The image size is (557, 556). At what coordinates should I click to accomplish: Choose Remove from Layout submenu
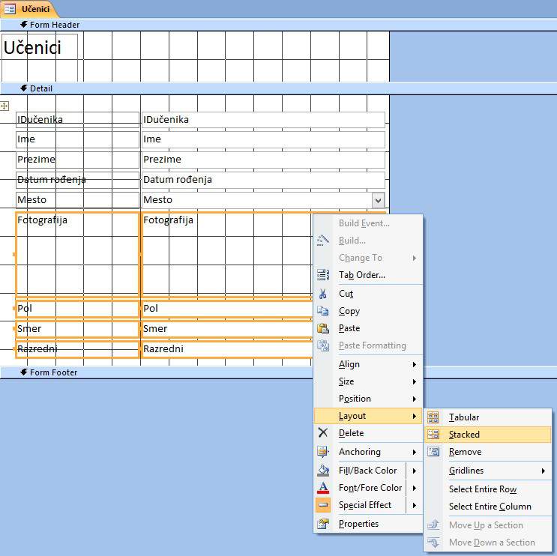pyautogui.click(x=488, y=452)
